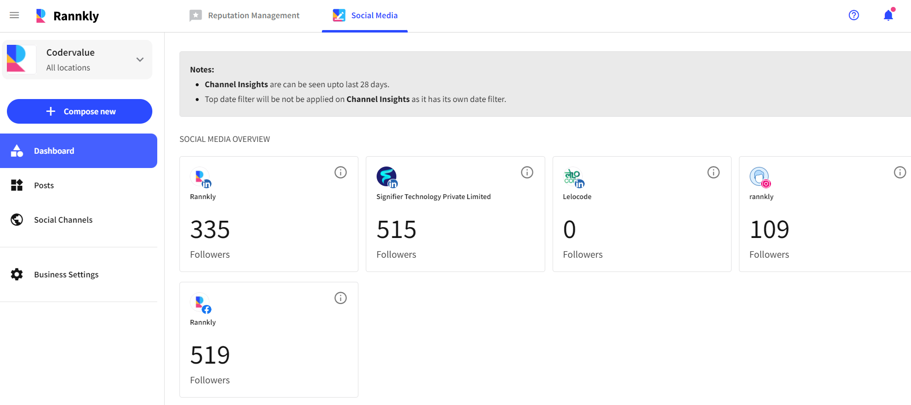The image size is (911, 405).
Task: Click the 335 followers count
Action: (210, 230)
